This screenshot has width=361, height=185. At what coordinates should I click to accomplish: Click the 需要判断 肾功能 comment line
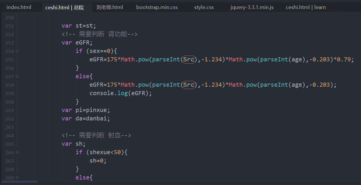point(99,34)
